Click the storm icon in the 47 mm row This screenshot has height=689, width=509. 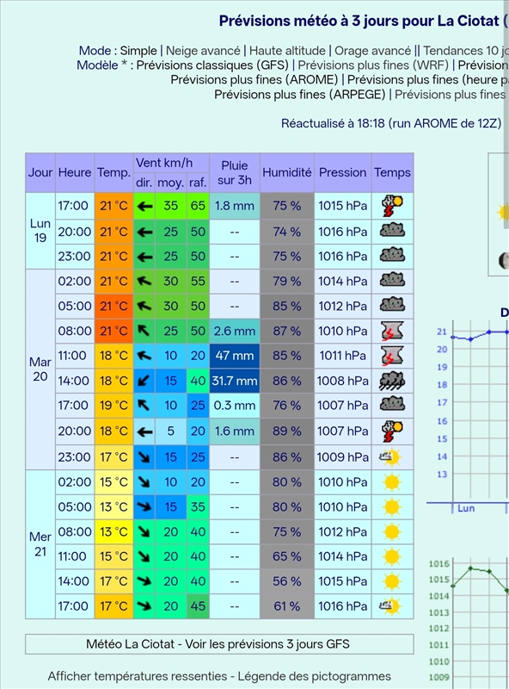click(392, 356)
